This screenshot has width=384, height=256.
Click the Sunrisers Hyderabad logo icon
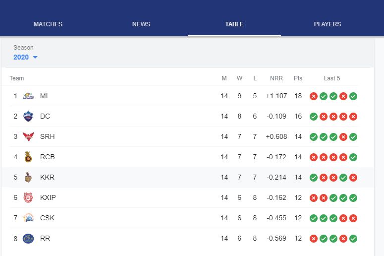point(28,136)
